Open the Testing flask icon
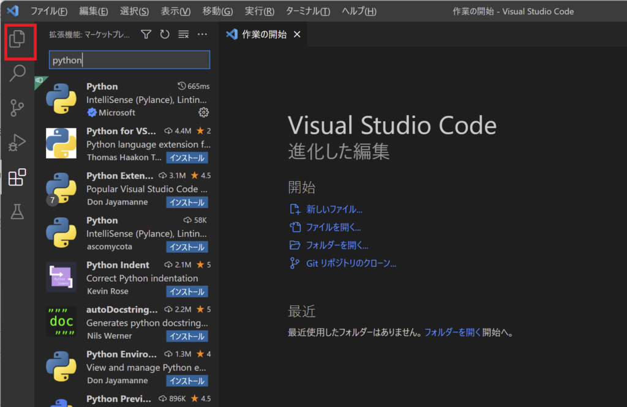 (17, 212)
